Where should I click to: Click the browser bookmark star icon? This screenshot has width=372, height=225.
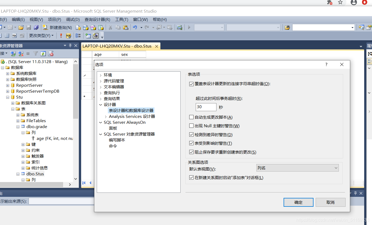pos(340,2)
